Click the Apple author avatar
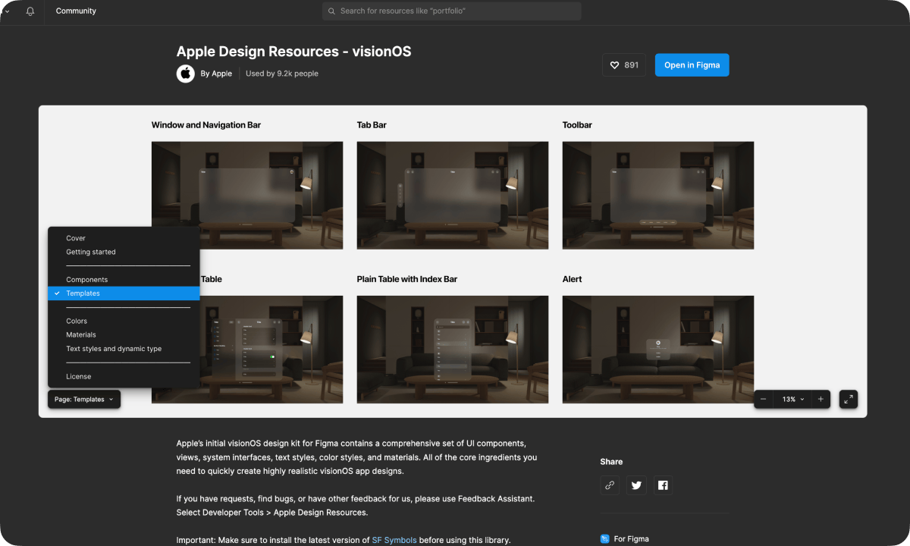 pos(186,74)
